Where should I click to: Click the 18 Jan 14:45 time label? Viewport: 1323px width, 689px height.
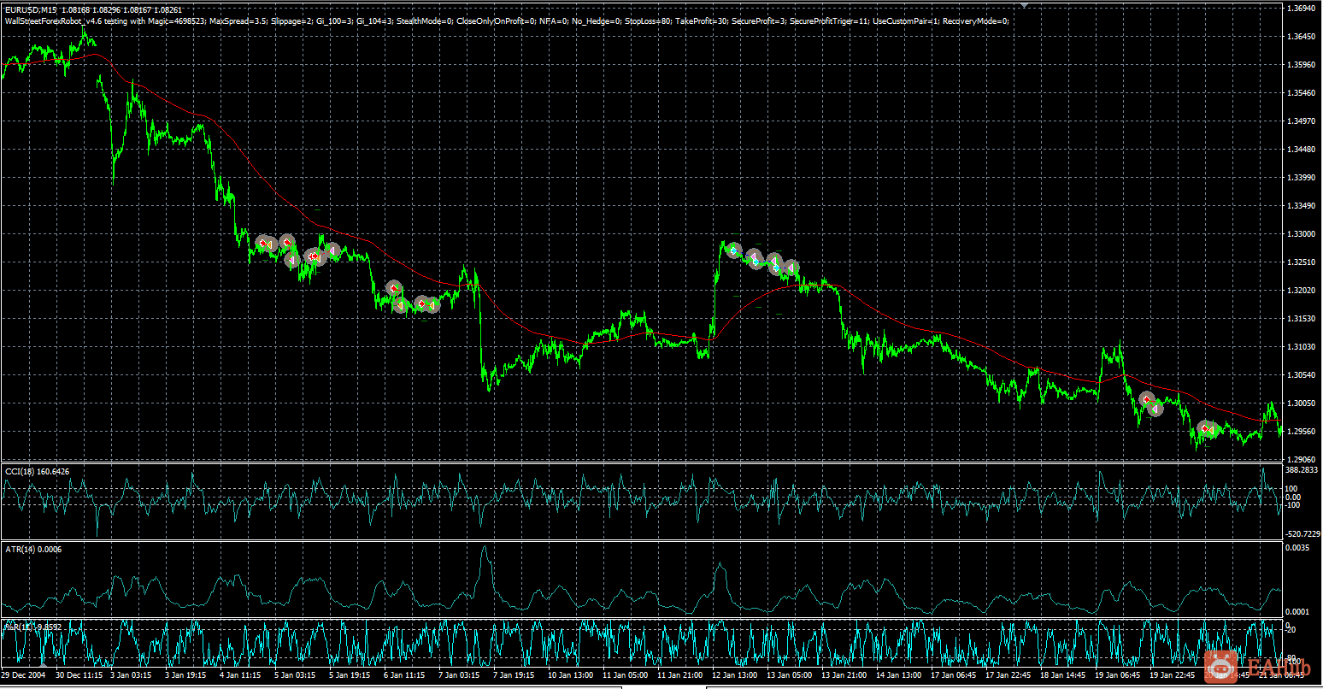coord(1062,674)
